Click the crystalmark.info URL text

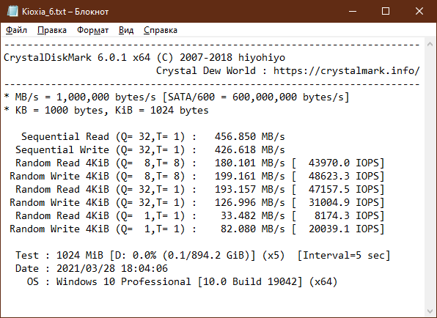click(346, 71)
